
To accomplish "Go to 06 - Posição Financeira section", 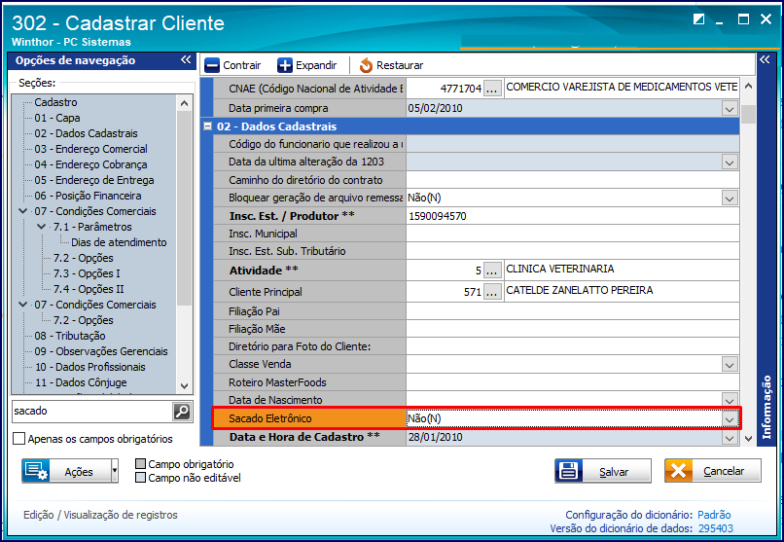I will [x=88, y=196].
